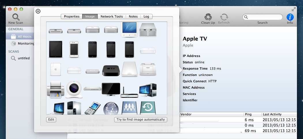Choose the gray laser printer image
The width and height of the screenshot is (303, 139).
[148, 69]
